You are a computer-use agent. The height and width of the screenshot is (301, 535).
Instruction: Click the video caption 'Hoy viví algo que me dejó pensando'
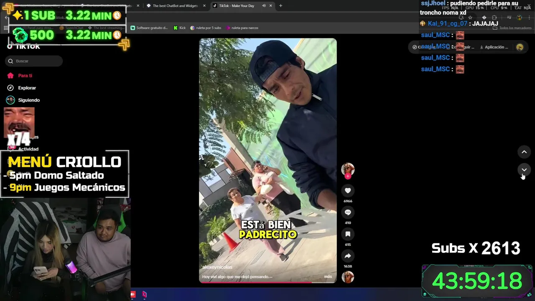[x=237, y=277]
